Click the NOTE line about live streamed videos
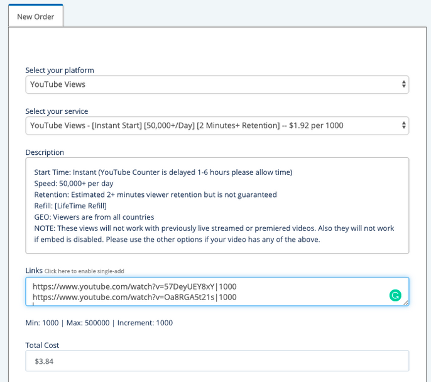The image size is (431, 382). pos(214,234)
